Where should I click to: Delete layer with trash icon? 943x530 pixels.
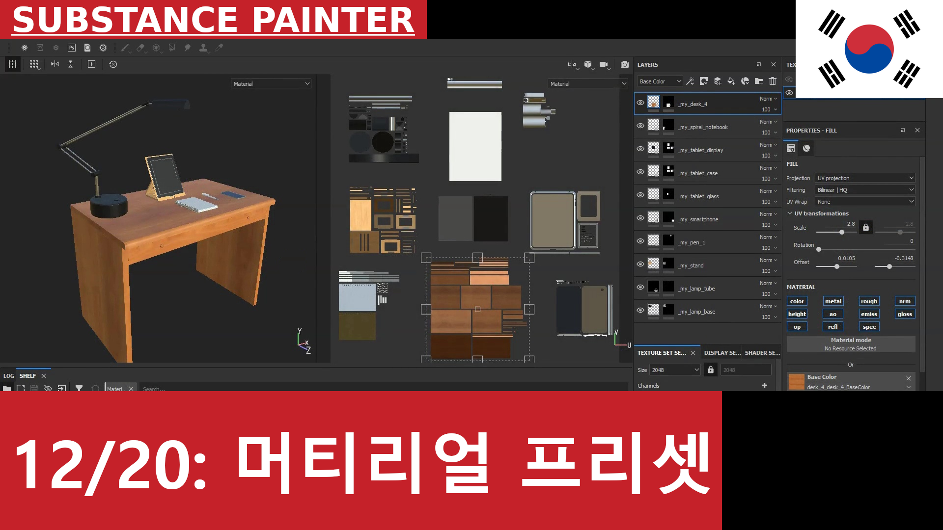click(x=773, y=81)
